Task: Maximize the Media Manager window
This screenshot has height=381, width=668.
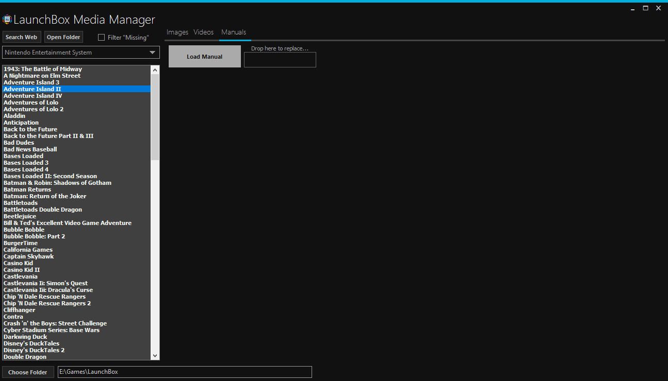Action: coord(645,8)
